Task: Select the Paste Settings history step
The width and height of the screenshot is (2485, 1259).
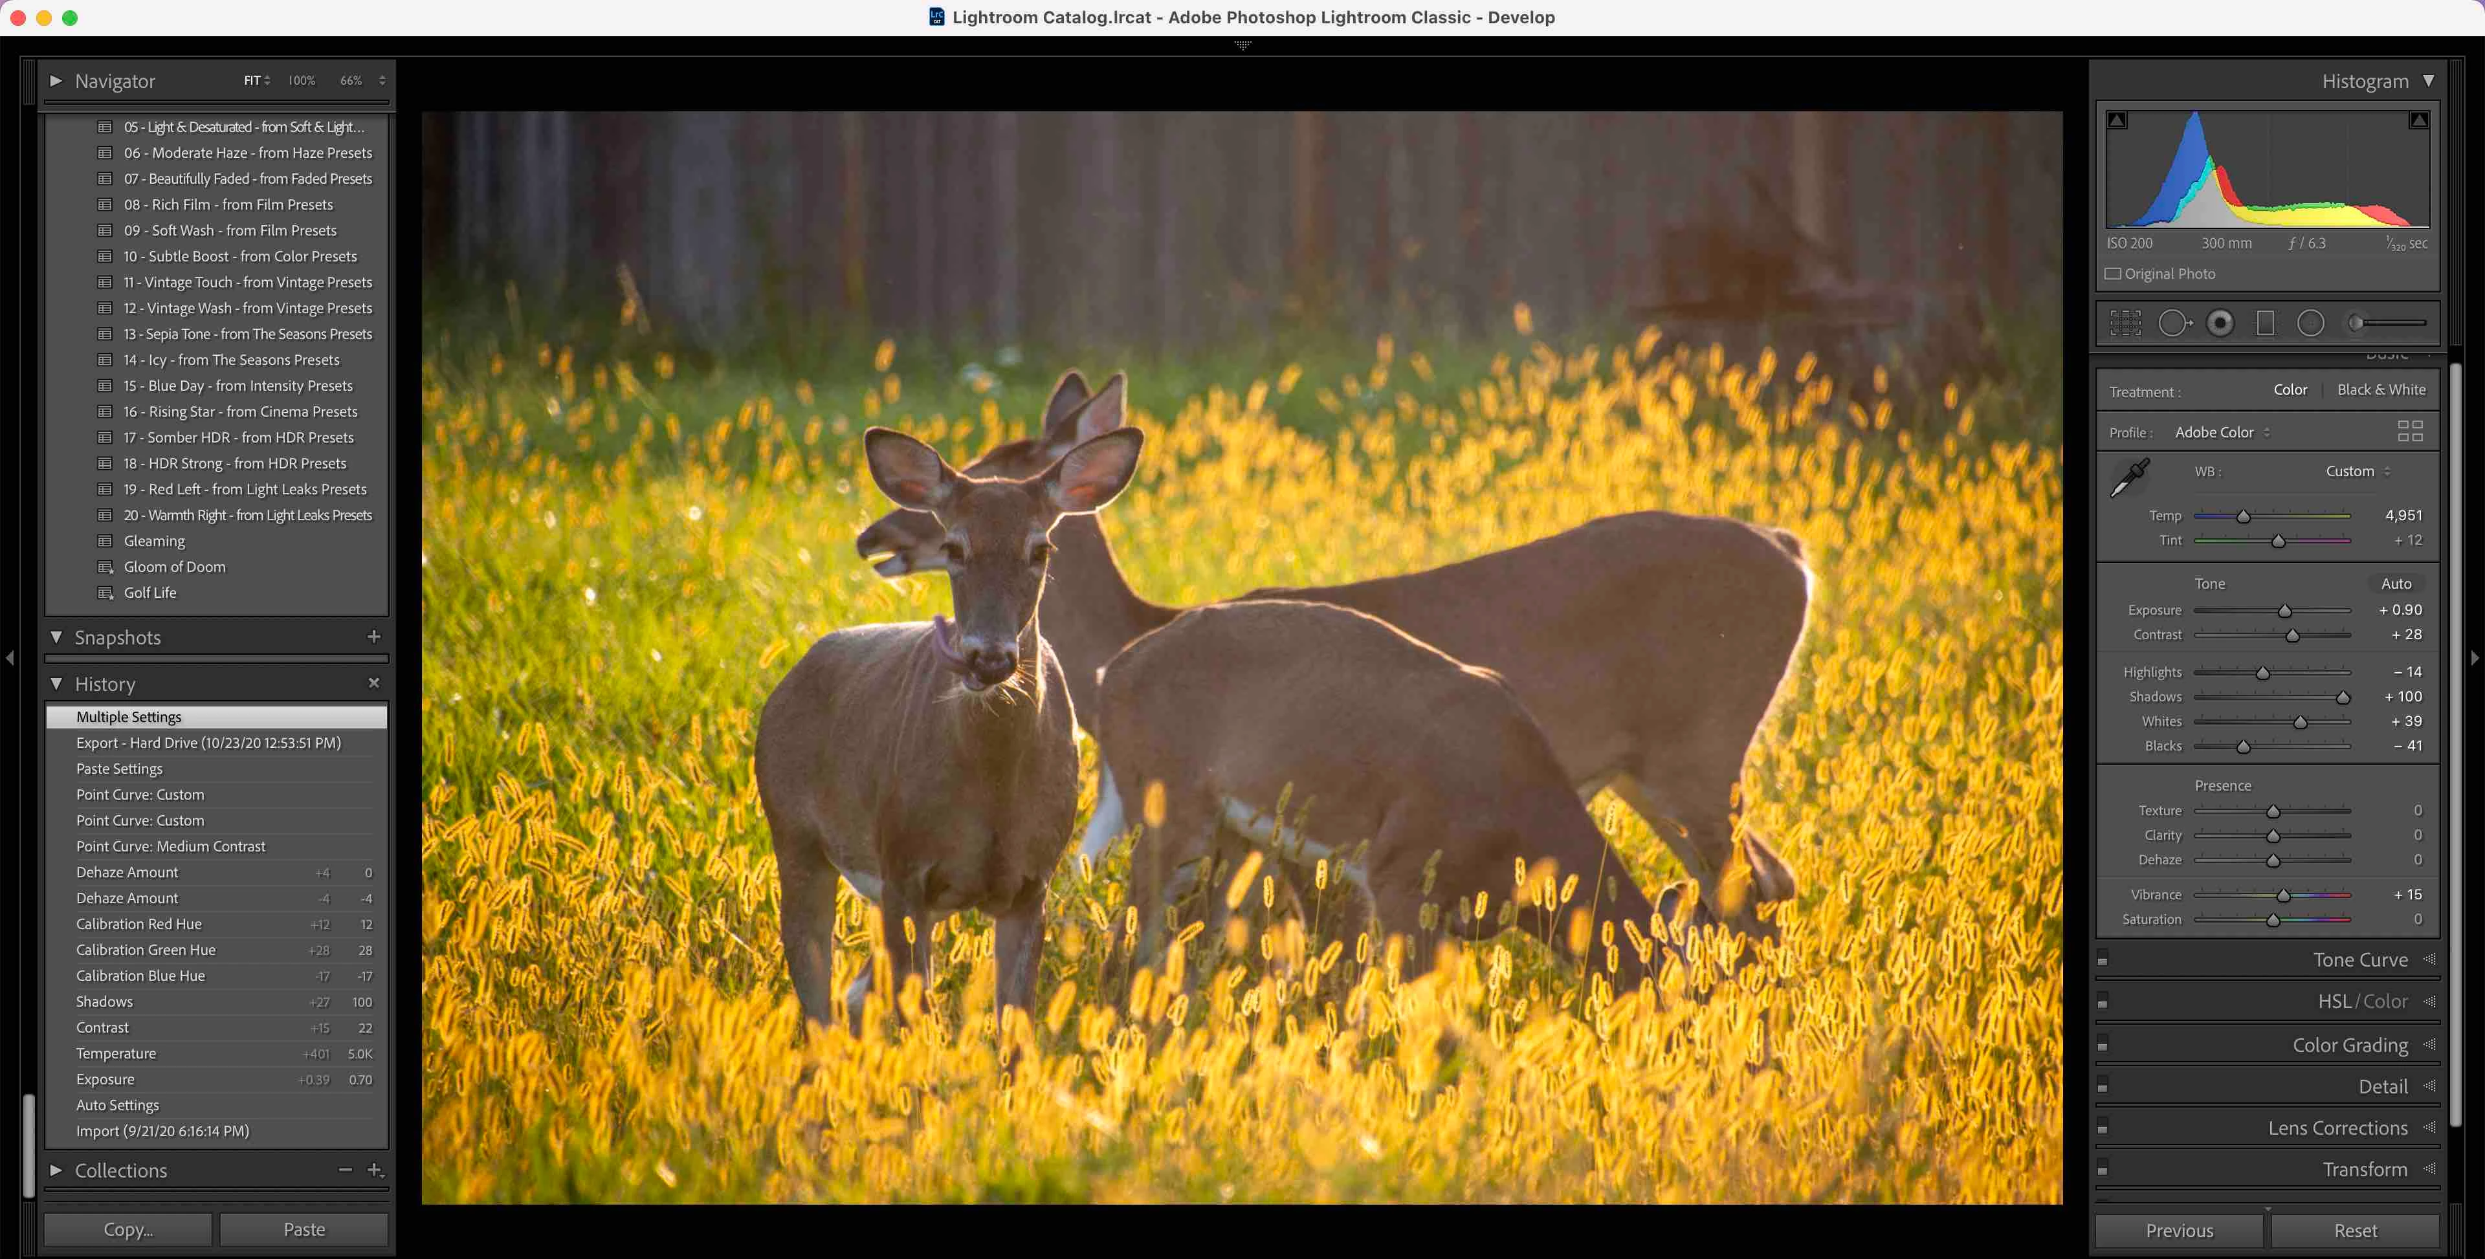Action: (x=120, y=769)
